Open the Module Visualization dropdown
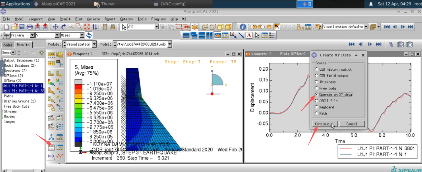Viewport: 422px width, 172px height. coord(94,44)
